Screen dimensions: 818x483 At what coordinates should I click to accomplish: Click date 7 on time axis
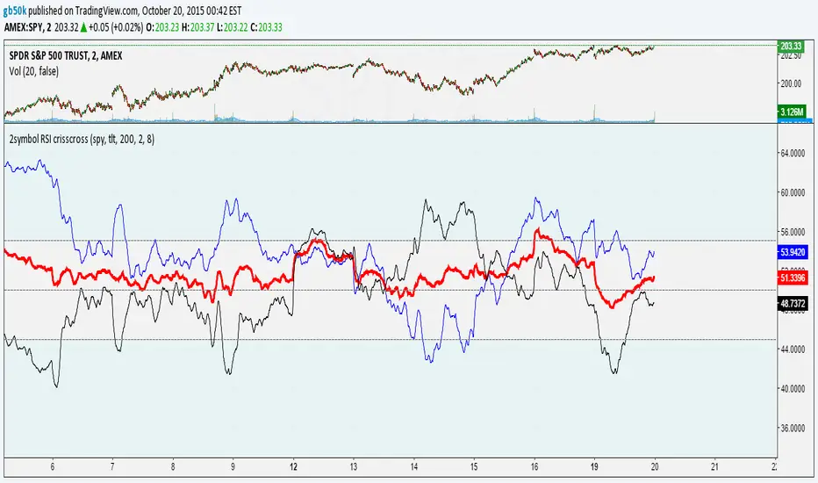[x=112, y=467]
